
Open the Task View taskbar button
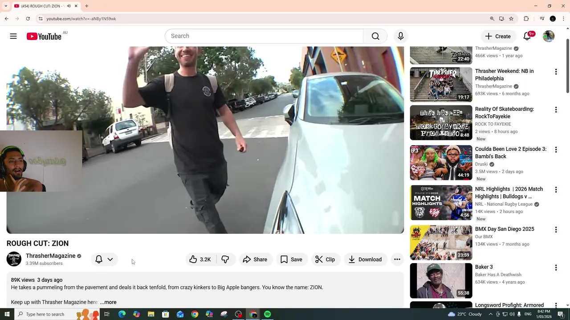point(107,314)
